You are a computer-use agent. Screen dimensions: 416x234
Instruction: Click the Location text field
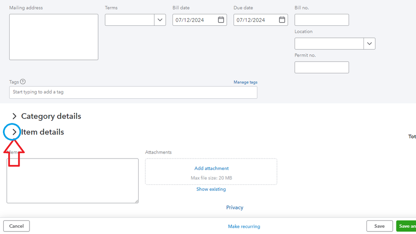tap(329, 43)
